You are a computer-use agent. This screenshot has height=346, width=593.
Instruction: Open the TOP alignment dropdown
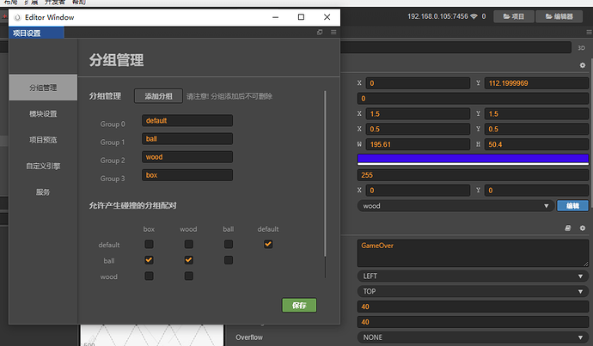(x=473, y=291)
